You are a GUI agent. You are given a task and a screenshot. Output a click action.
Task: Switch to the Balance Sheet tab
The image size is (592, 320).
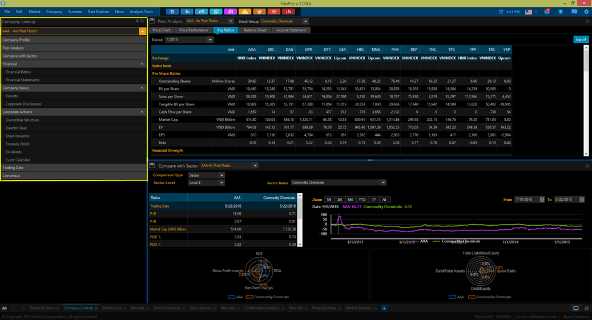coord(255,30)
